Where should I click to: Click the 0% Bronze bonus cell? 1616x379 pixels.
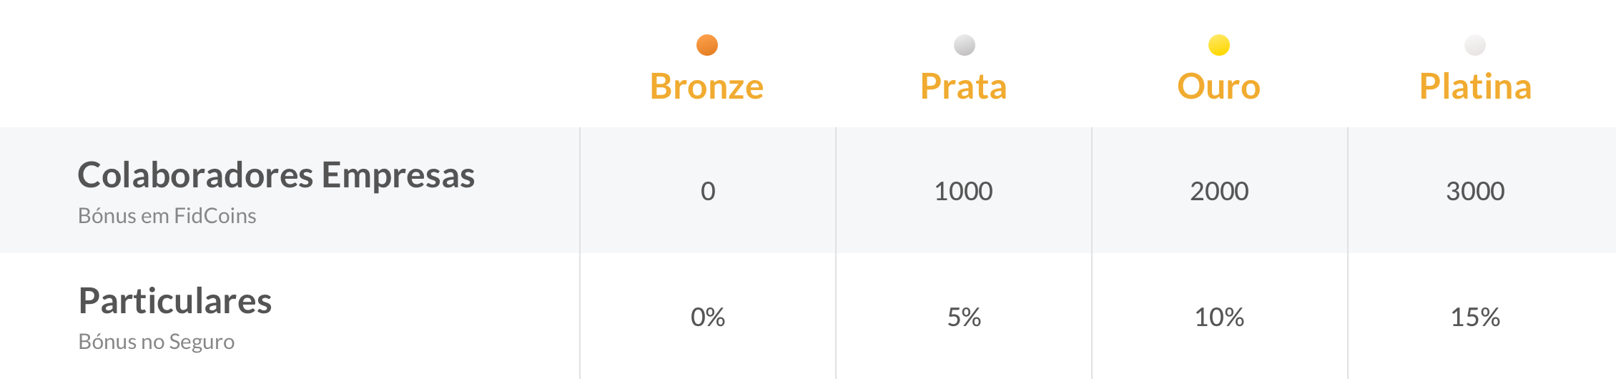708,317
